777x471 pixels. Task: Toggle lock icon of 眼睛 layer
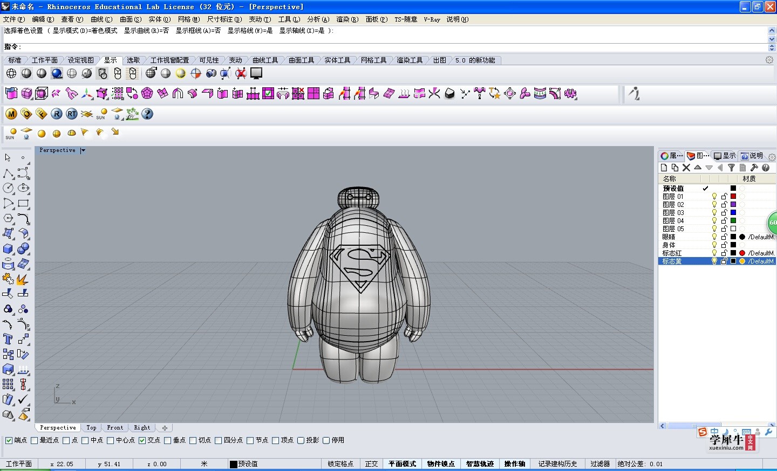[724, 237]
